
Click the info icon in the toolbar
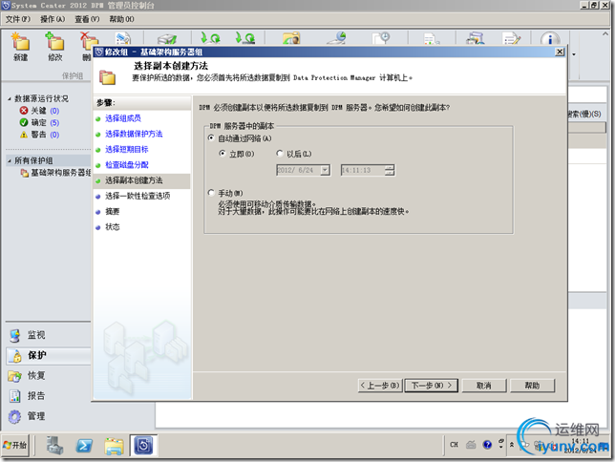550,39
